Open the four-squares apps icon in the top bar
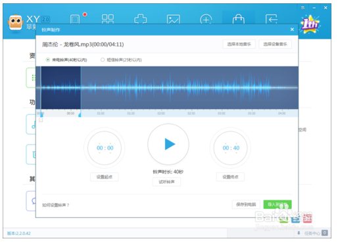Viewport: 338px width, 243px height. (108, 19)
